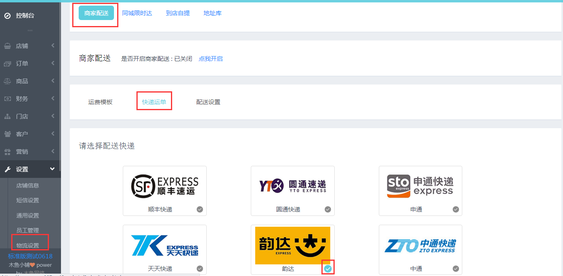Deselect the 韵达 blue checkmark

click(x=328, y=269)
